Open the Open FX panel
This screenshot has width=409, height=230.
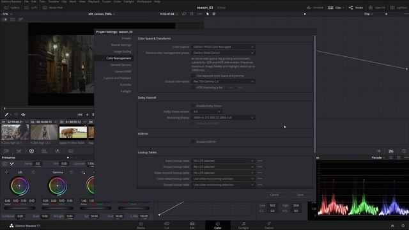point(377,8)
